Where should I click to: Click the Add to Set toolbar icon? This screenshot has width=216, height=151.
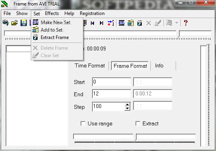point(130,23)
